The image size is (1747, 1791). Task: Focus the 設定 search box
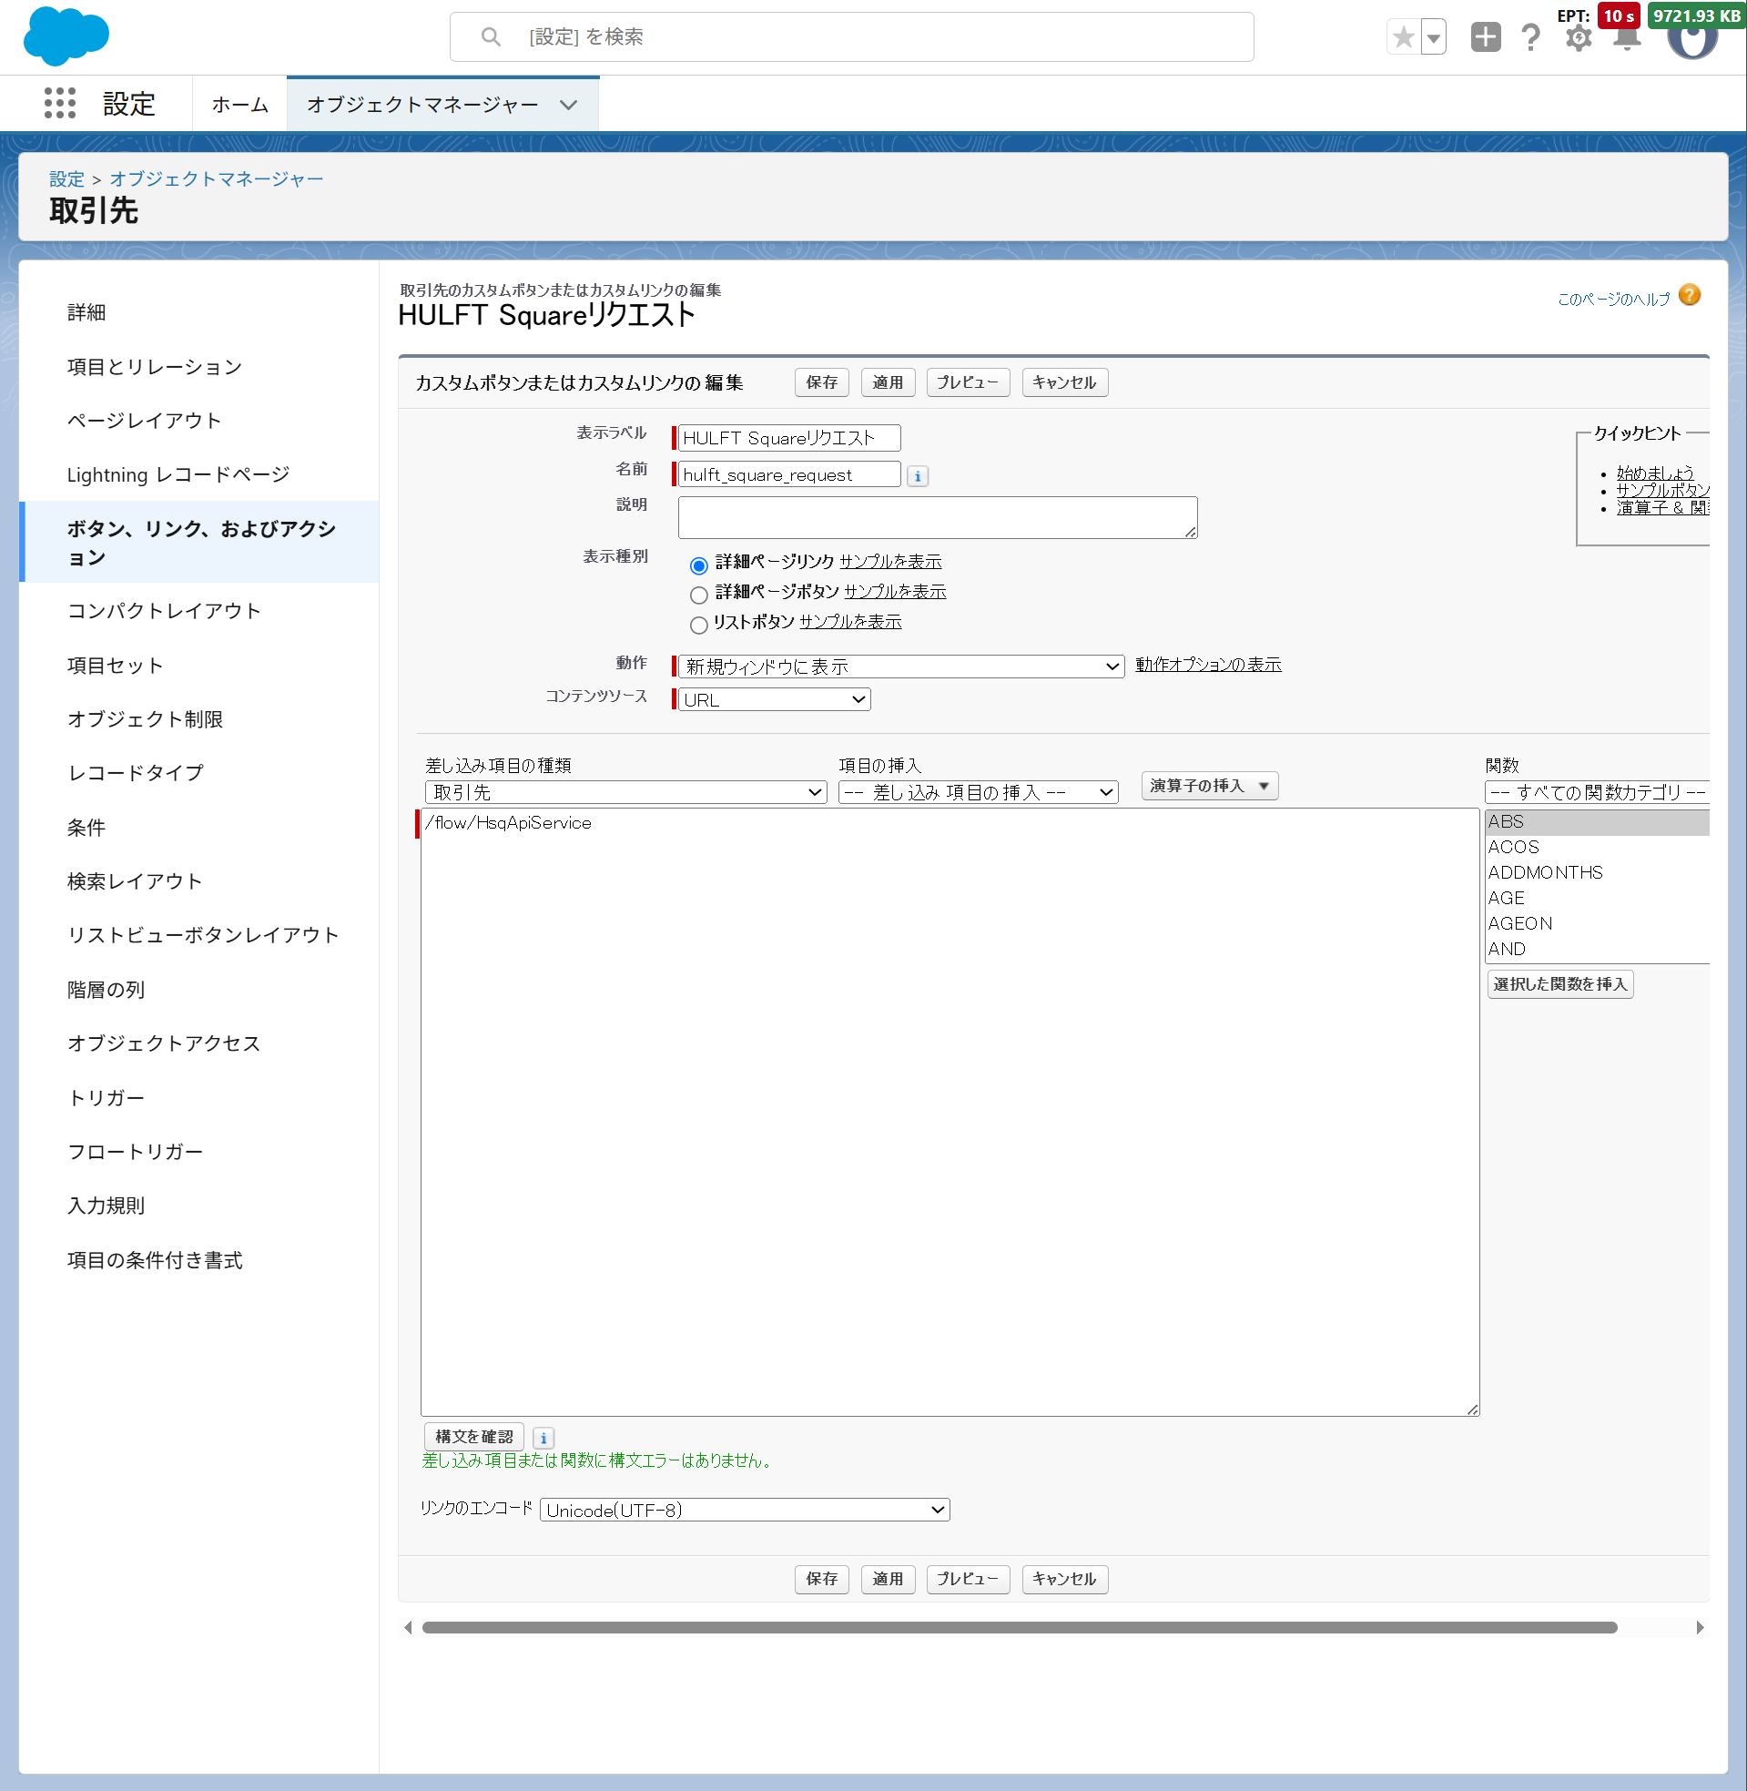click(851, 36)
